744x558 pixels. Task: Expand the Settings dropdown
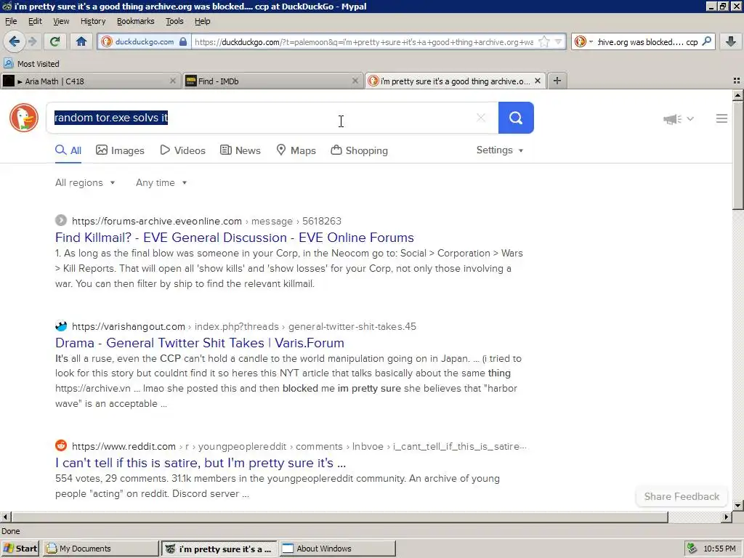pyautogui.click(x=500, y=150)
